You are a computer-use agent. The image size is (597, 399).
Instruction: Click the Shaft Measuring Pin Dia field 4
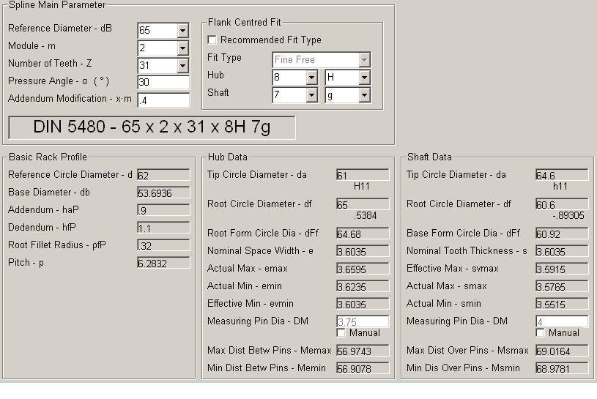click(x=562, y=321)
